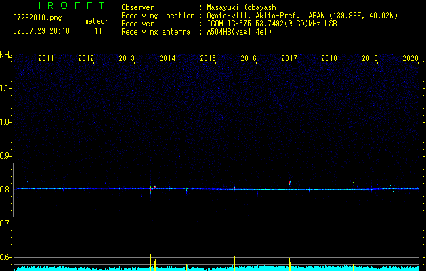Click the 2013 time axis label
The width and height of the screenshot is (426, 271).
pos(127,58)
